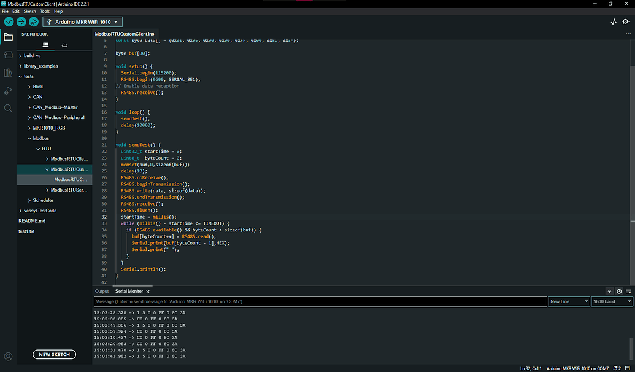Open the Library Manager sidebar icon
This screenshot has width=635, height=372.
[x=8, y=72]
